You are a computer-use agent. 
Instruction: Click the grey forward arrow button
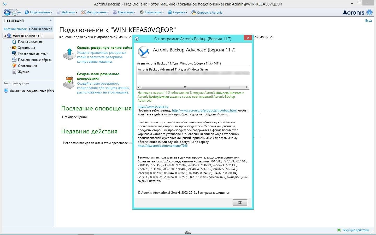pyautogui.click(x=14, y=12)
